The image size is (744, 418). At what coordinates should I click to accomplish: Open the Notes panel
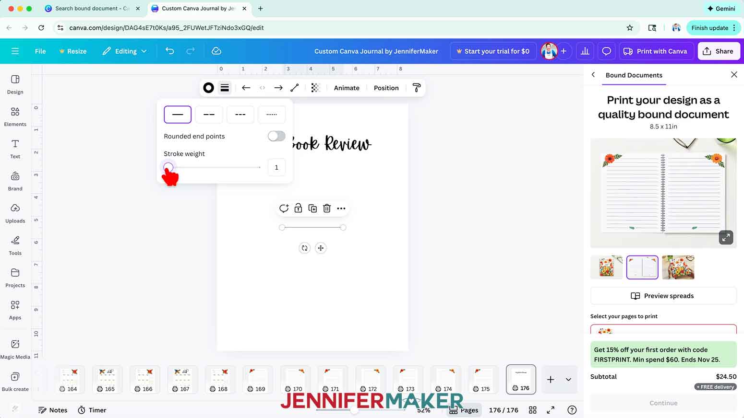(53, 410)
